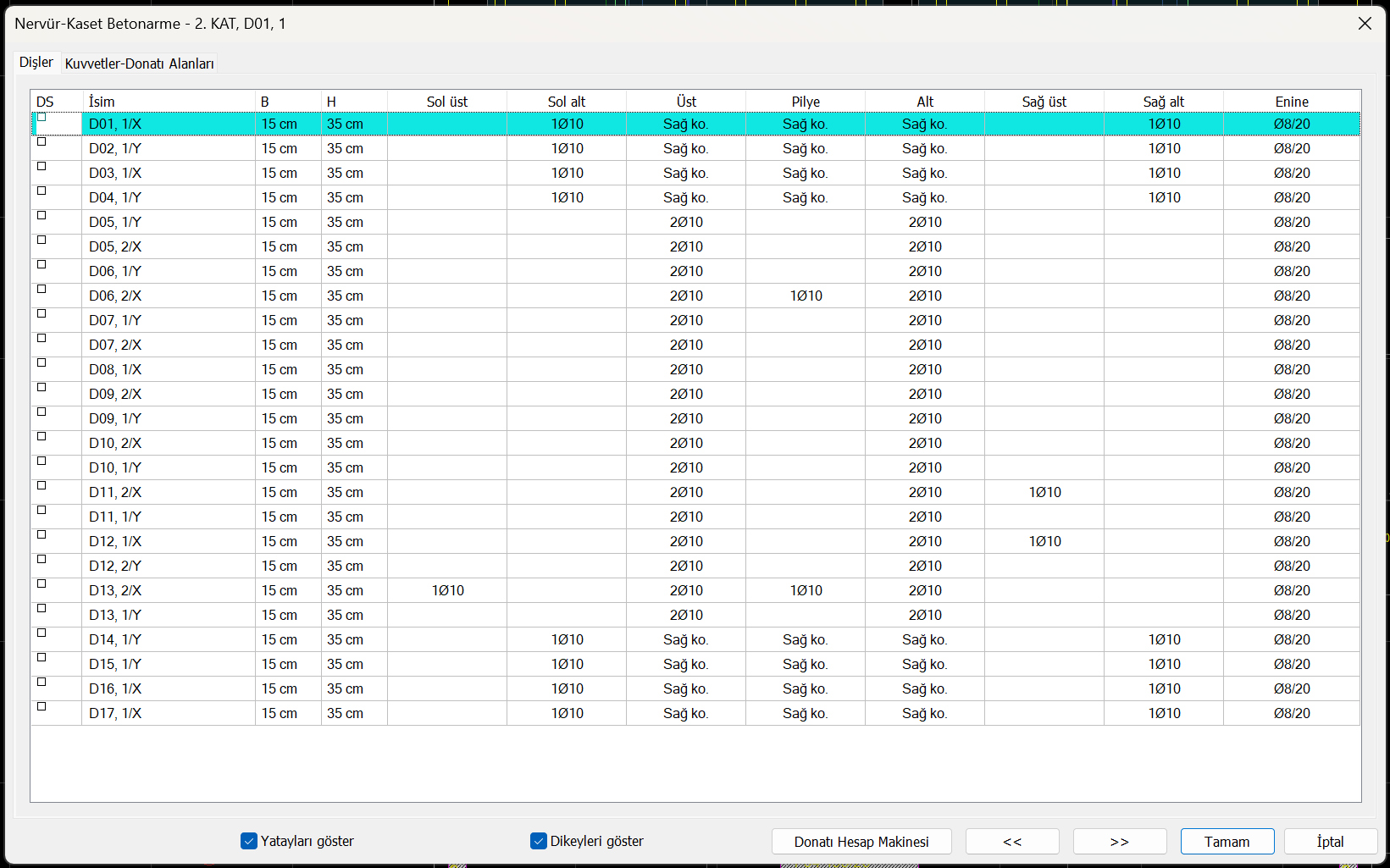
Task: Go to next item with >> button
Action: 1120,842
